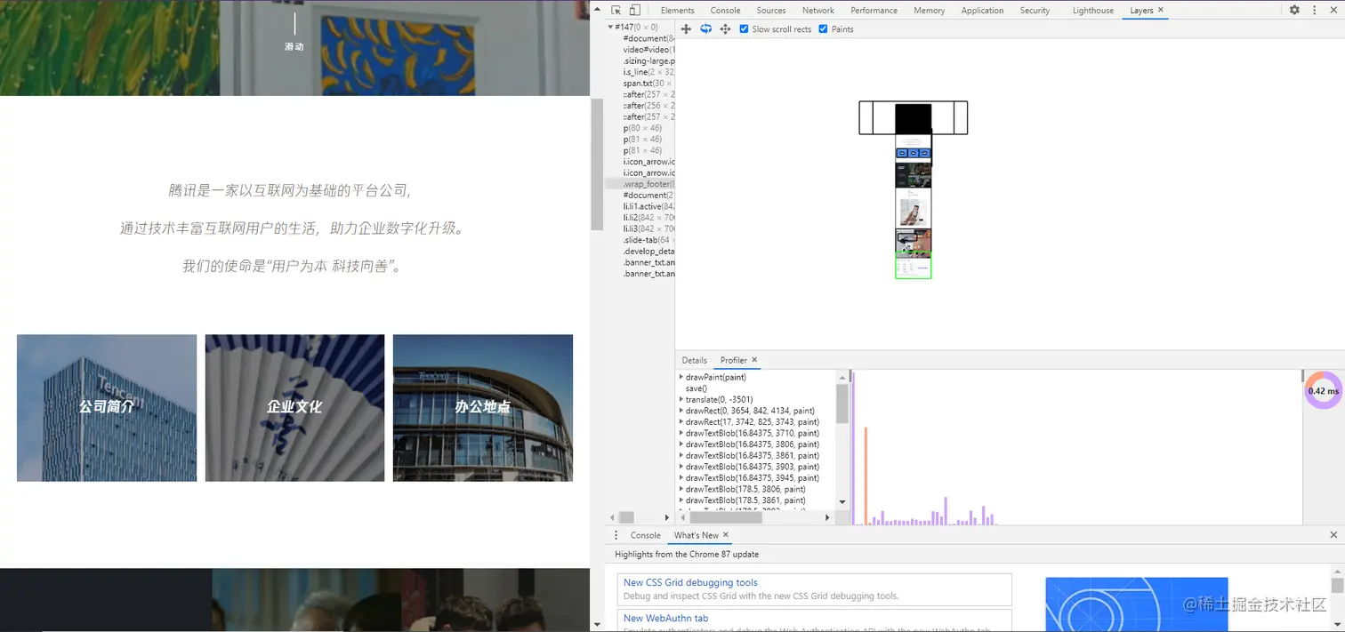Viewport: 1345px width, 632px height.
Task: Expand drawRect(0, 3654, 842, 4134, paint)
Action: pyautogui.click(x=681, y=411)
